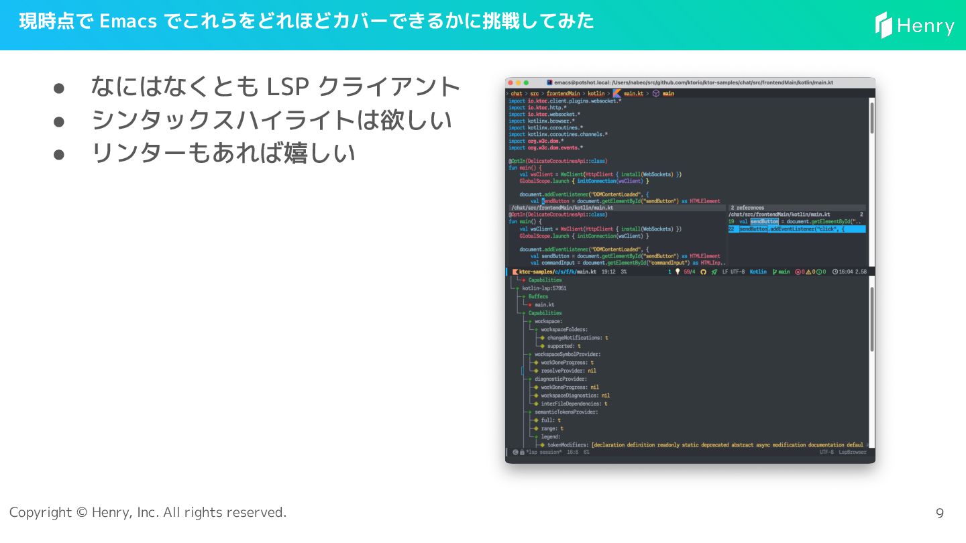
Task: Click the cube symbol icon before main
Action: 655,94
